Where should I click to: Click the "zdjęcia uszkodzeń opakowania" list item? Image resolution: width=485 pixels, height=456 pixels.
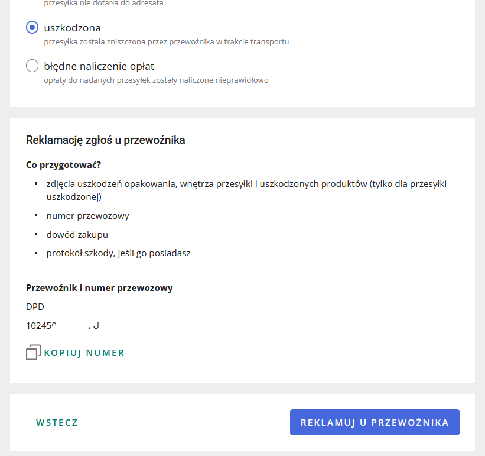click(x=246, y=184)
